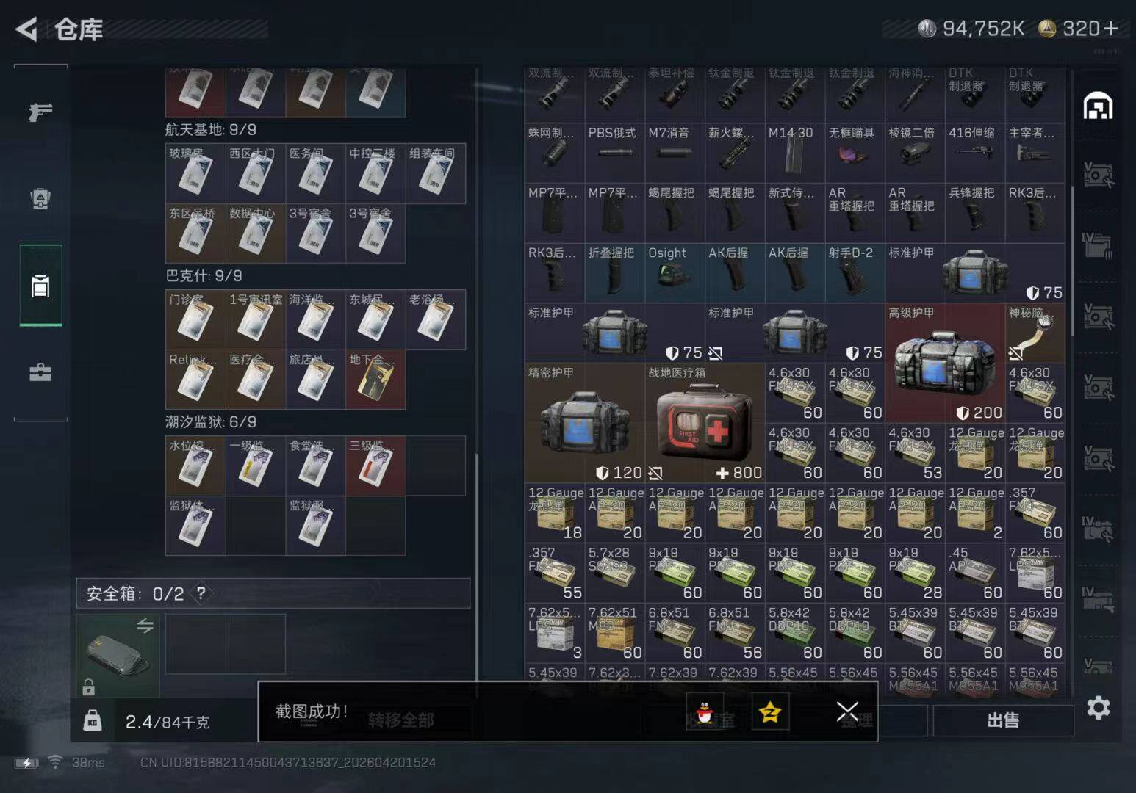The width and height of the screenshot is (1136, 793).
Task: Select the 高级护甲 repair kit with 200
Action: pos(946,363)
